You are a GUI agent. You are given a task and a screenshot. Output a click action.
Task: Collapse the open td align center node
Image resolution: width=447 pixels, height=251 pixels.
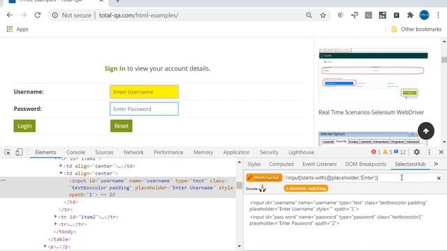61,173
